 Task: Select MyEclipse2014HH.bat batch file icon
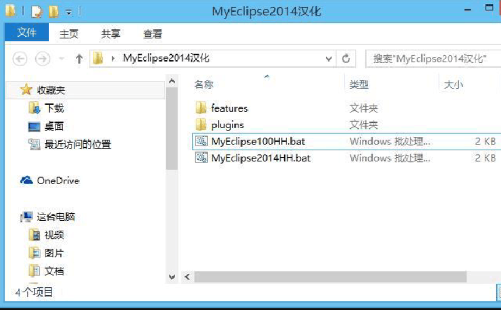pyautogui.click(x=201, y=158)
